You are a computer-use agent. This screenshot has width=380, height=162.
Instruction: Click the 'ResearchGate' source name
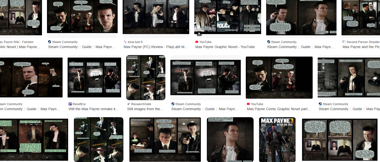tap(141, 104)
